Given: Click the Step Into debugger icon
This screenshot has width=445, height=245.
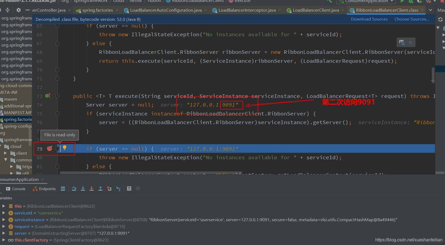Looking at the screenshot, I should coord(83,188).
